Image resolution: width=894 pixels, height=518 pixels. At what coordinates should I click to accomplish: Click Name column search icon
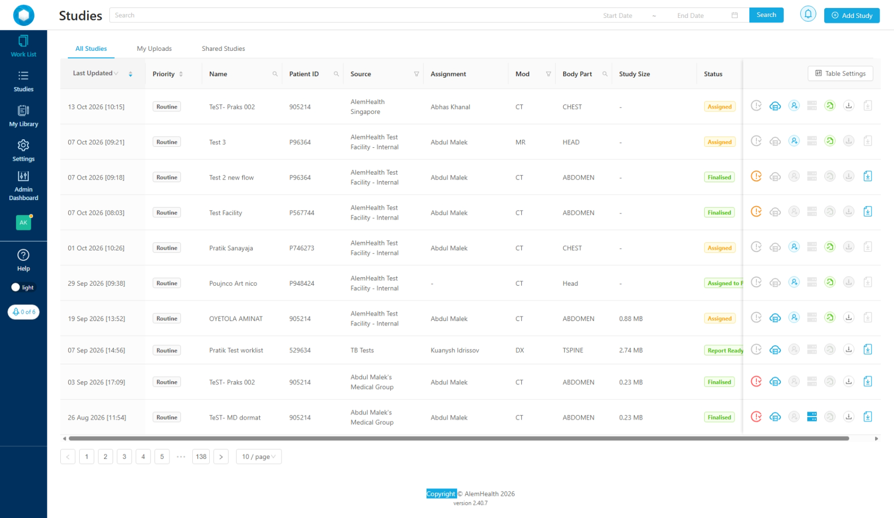point(275,74)
